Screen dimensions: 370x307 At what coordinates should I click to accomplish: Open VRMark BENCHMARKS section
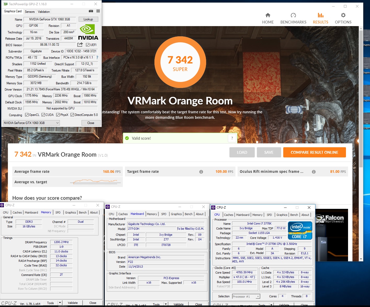293,18
